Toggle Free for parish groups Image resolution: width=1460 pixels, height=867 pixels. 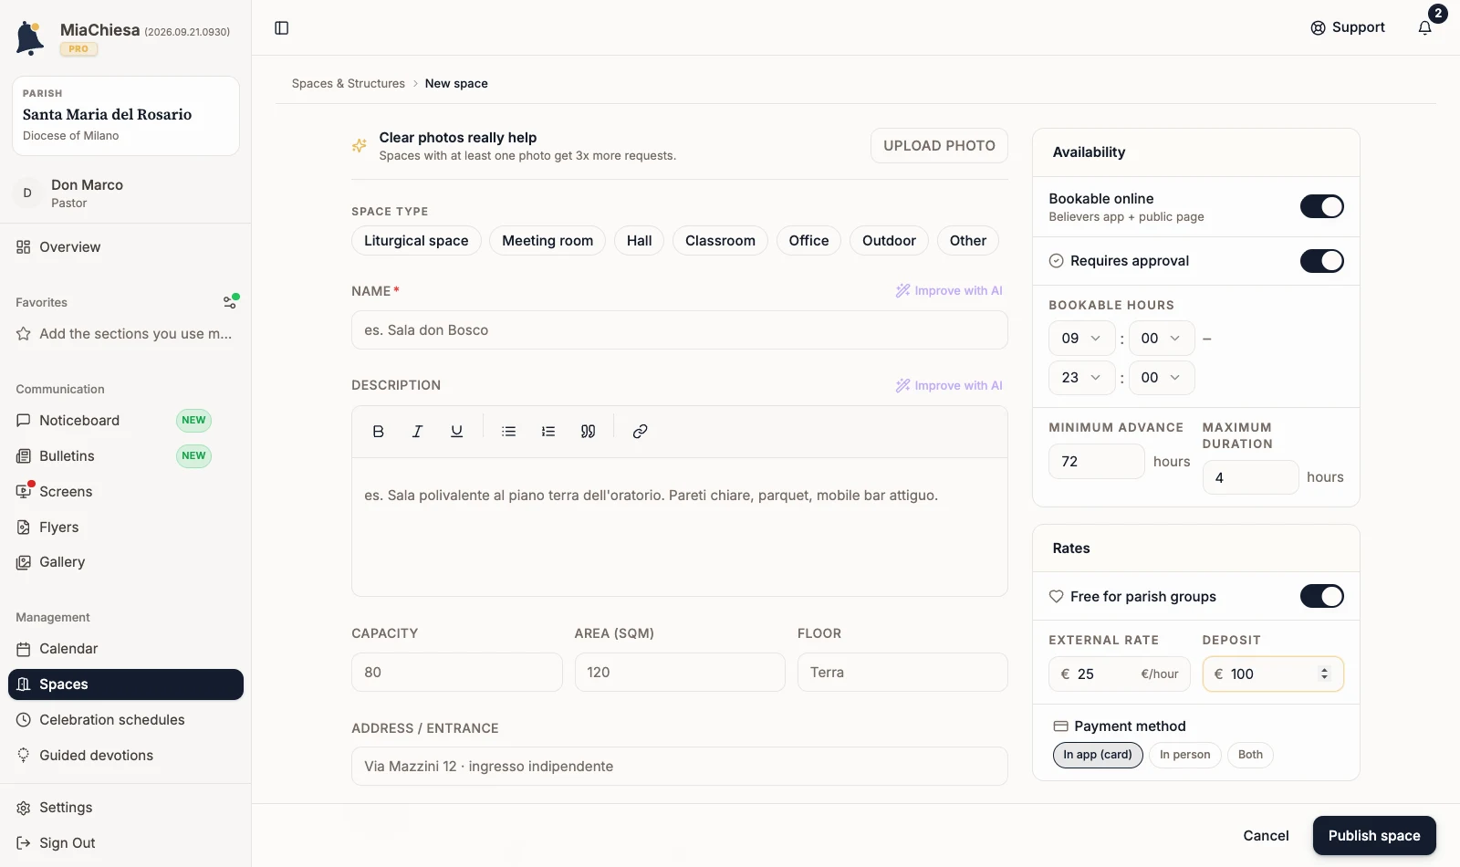click(1321, 597)
